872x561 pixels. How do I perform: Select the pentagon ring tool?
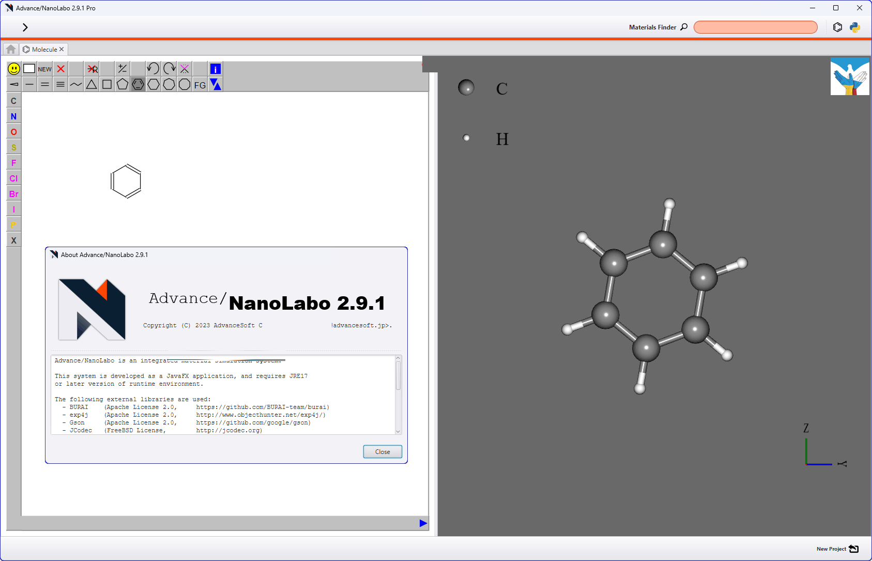[x=122, y=84]
